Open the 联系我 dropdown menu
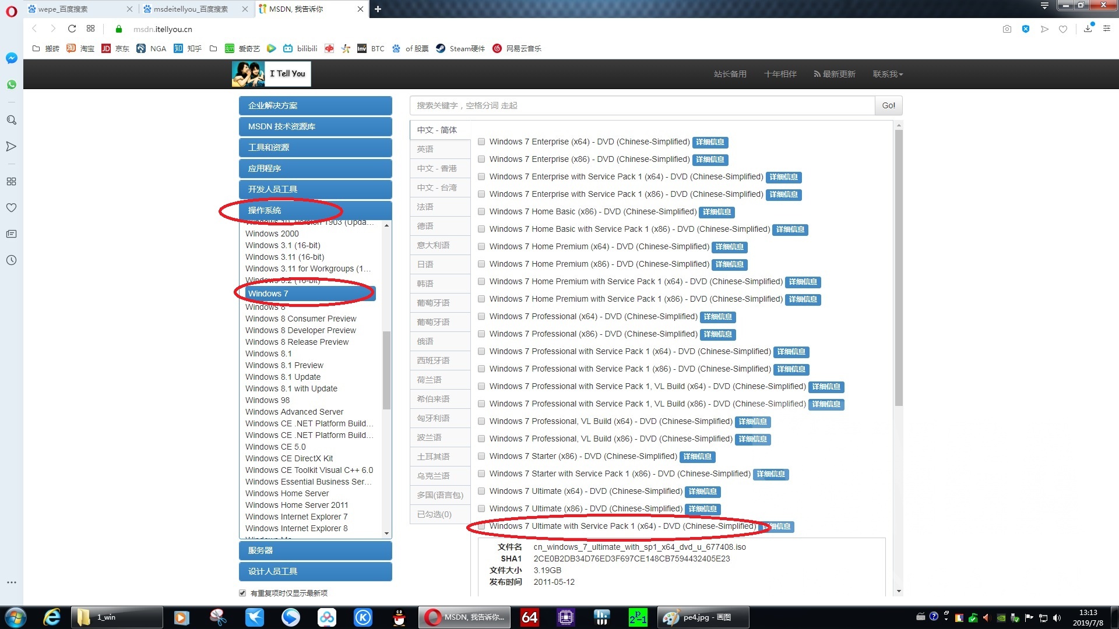1119x629 pixels. tap(887, 74)
